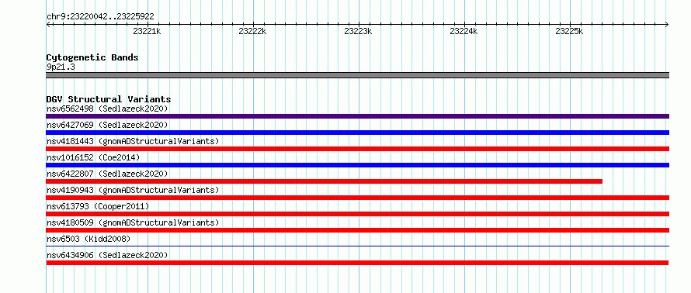Click the chr9:23220042..23225922 region label

pyautogui.click(x=100, y=17)
